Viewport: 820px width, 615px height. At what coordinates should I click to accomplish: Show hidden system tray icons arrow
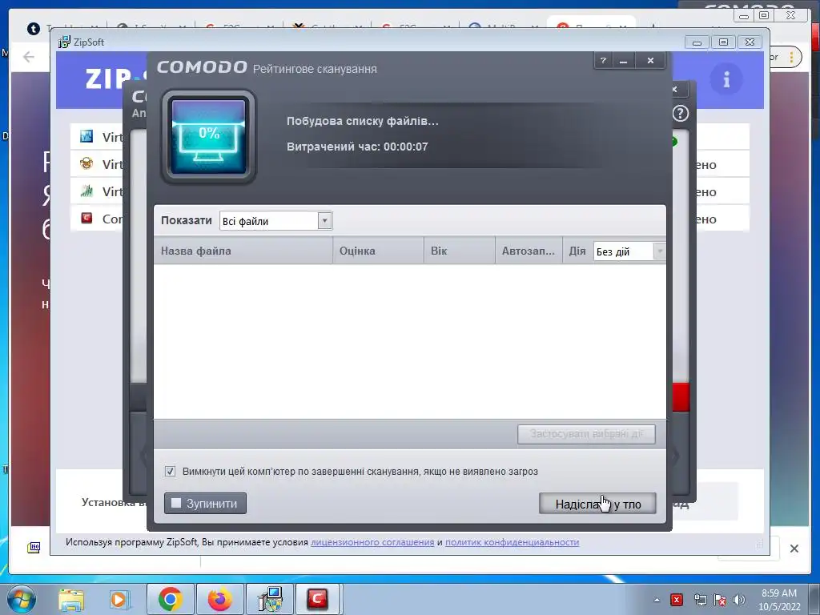pos(657,600)
